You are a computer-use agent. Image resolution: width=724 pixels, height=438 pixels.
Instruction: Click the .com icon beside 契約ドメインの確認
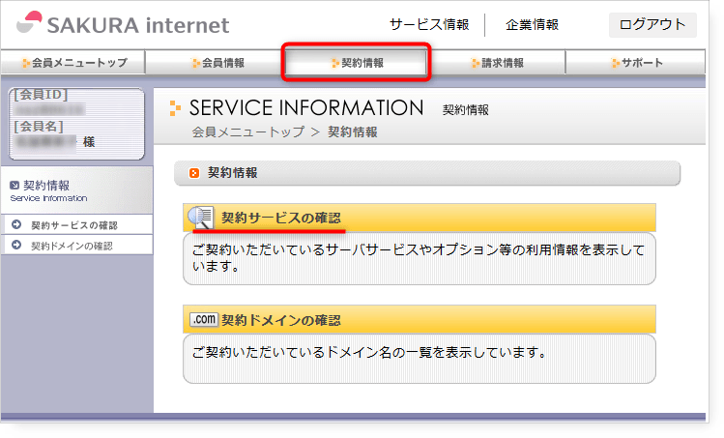point(202,319)
